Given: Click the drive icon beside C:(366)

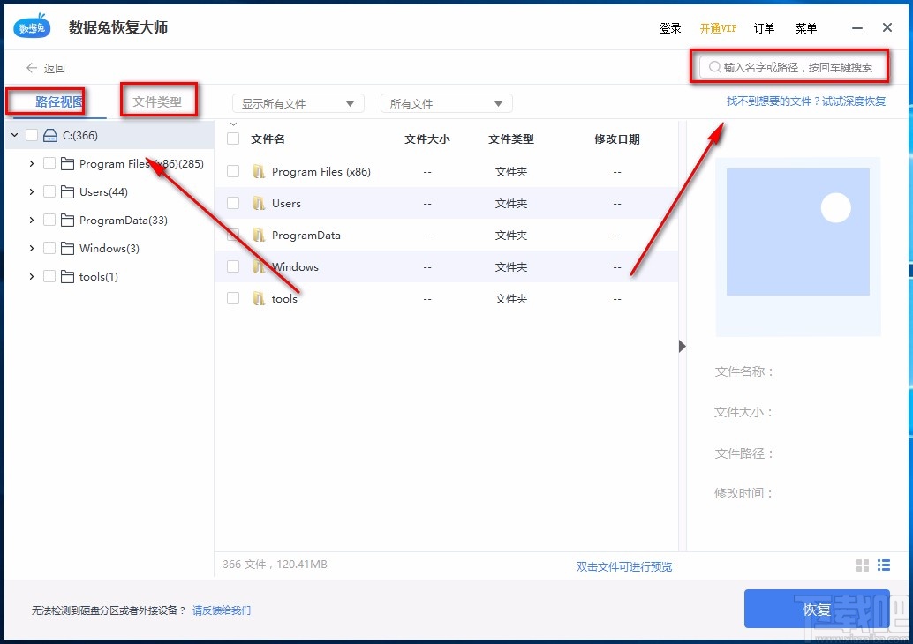Looking at the screenshot, I should coord(50,134).
